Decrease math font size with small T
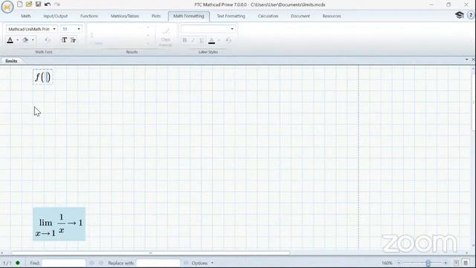 click(x=73, y=40)
